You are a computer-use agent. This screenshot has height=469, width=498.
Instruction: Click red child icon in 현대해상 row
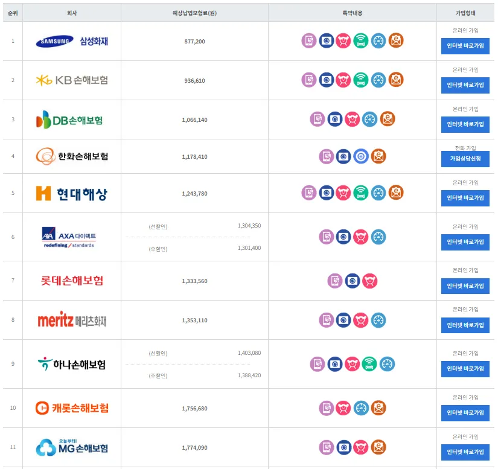343,193
